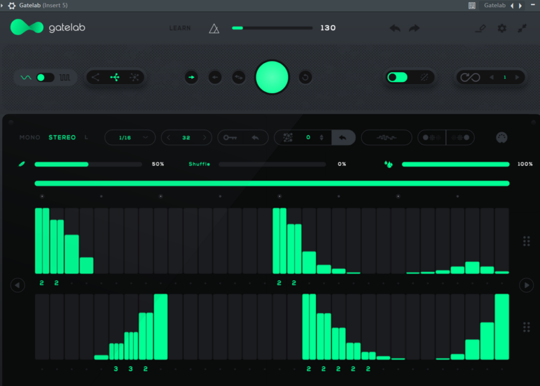The width and height of the screenshot is (540, 386).
Task: Adjust the Shuffle slider at 0%
Action: (x=272, y=164)
